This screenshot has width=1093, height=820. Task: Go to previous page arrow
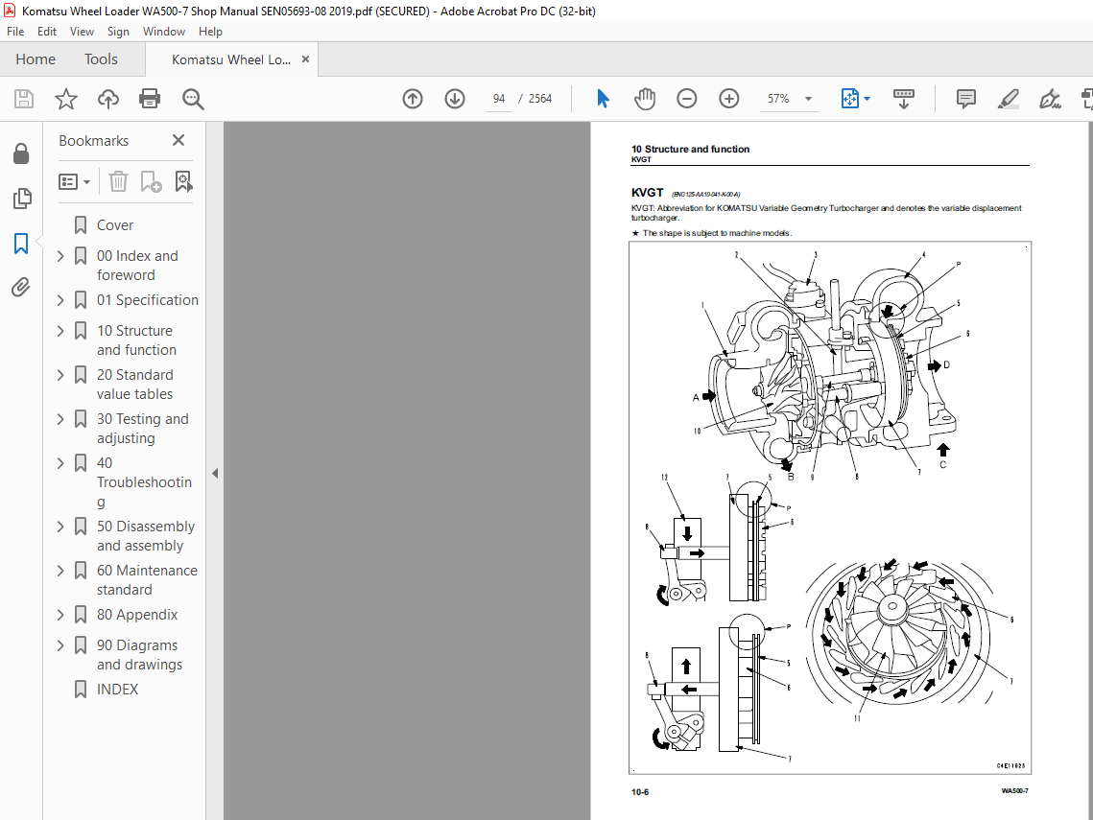413,99
